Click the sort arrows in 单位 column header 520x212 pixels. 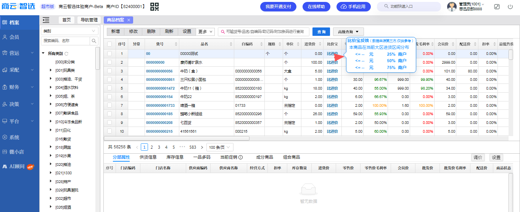(x=298, y=44)
